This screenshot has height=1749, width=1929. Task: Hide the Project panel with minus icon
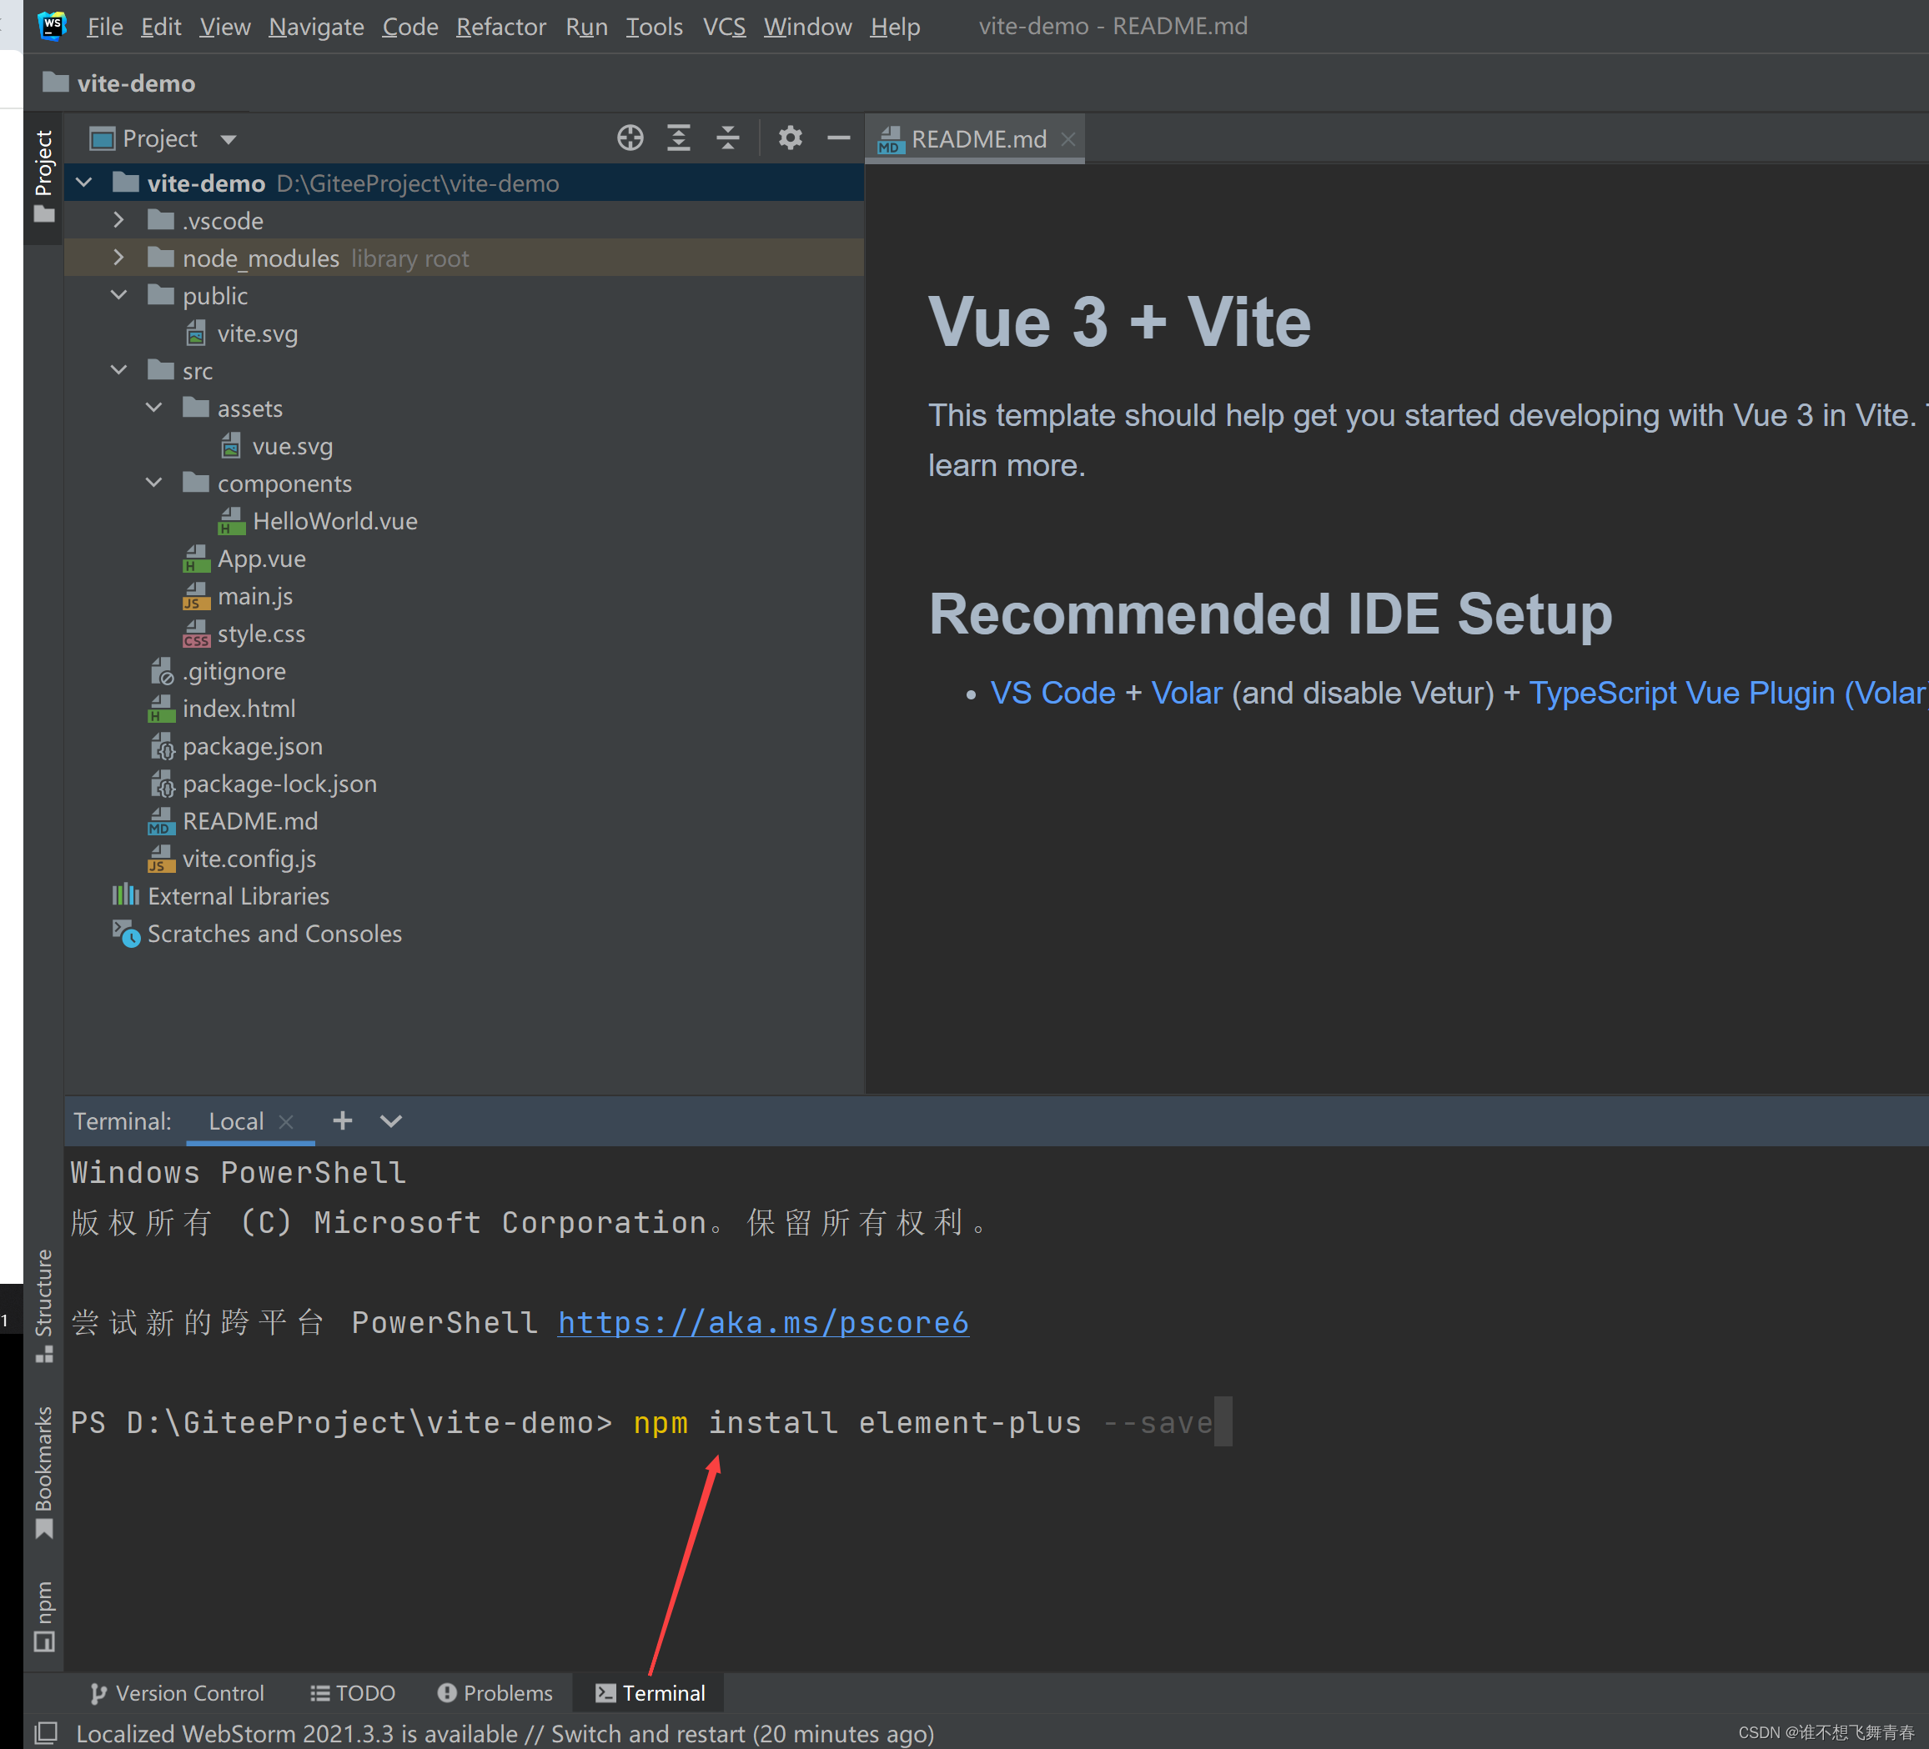tap(839, 138)
